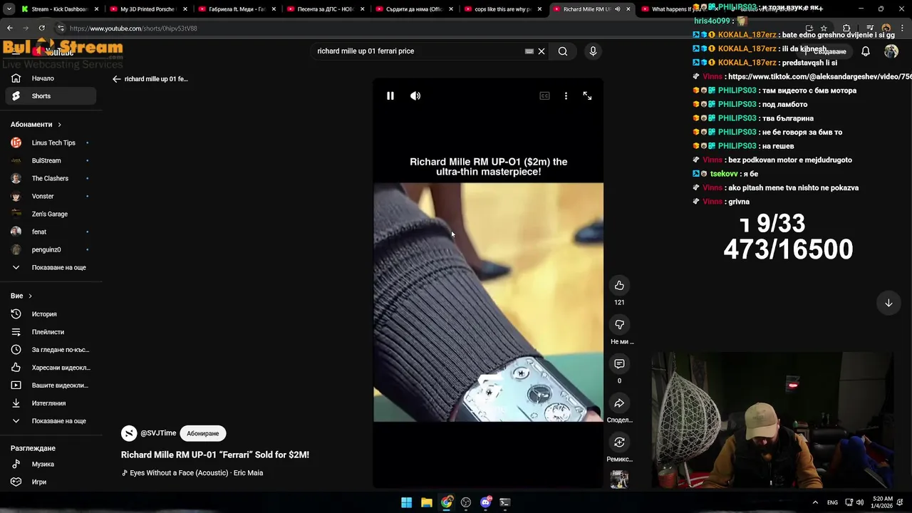Subscribe with the Абониране button
Image resolution: width=912 pixels, height=513 pixels.
[x=203, y=433]
